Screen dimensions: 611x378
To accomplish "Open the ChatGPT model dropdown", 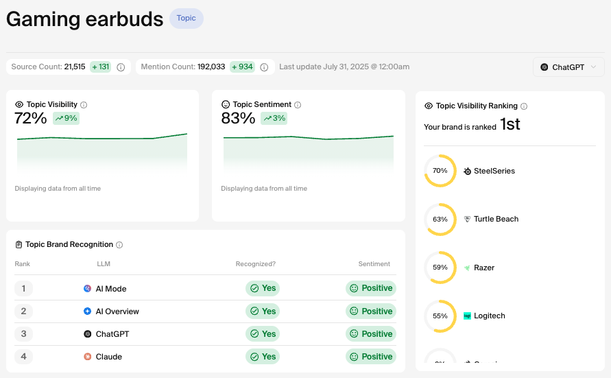I will [568, 67].
